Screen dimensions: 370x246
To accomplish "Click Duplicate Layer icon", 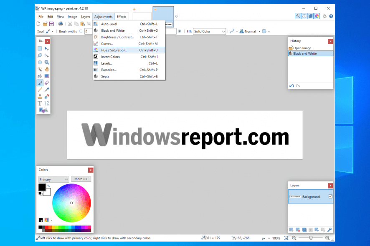I will (x=304, y=230).
